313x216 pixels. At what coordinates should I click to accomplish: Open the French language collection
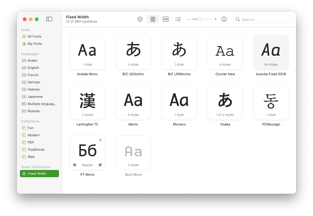(39, 75)
